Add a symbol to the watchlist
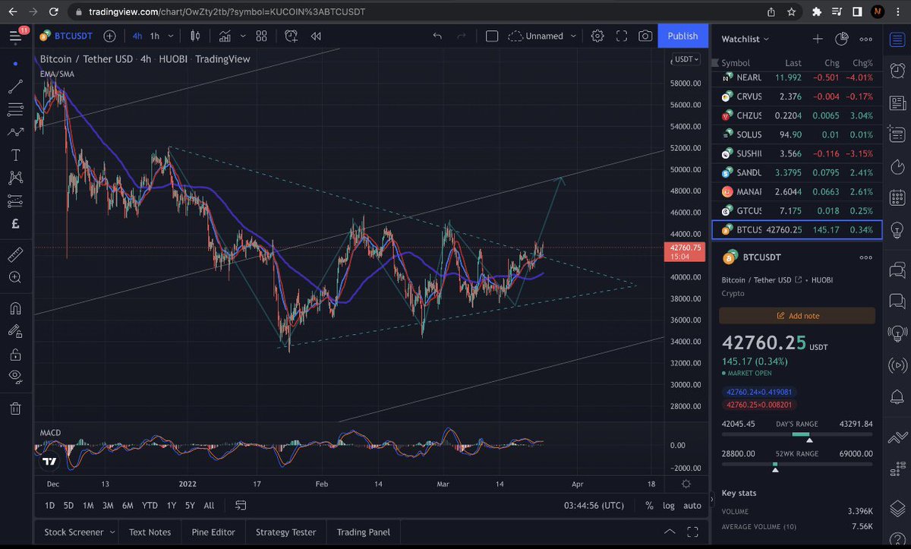The image size is (911, 549). [818, 39]
